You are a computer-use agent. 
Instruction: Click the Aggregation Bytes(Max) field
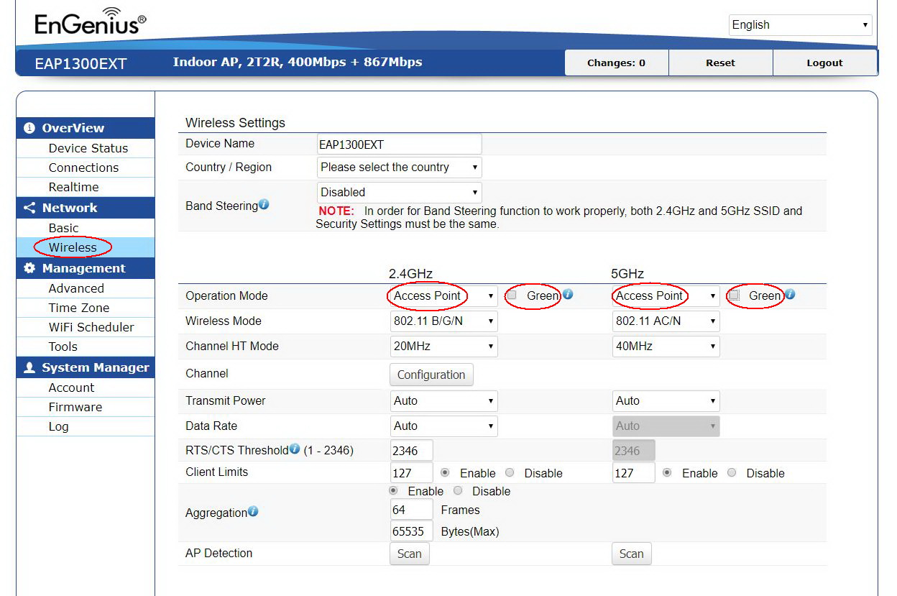(x=412, y=532)
